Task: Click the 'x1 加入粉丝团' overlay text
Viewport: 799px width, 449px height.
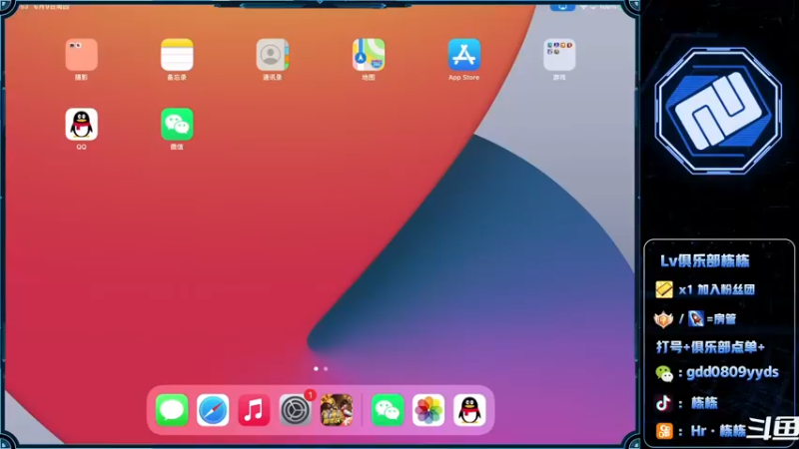Action: point(716,289)
